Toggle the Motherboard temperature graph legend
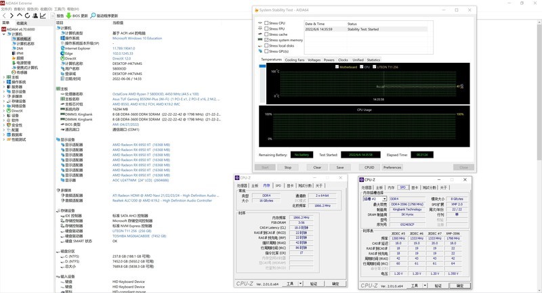The image size is (542, 293). tap(337, 66)
